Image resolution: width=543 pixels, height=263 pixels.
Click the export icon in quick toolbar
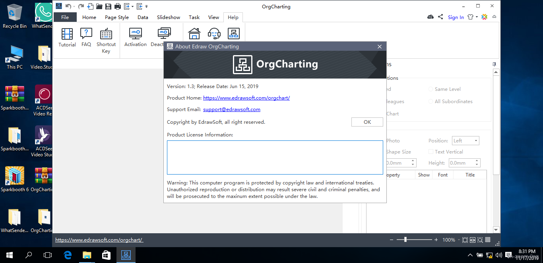126,6
